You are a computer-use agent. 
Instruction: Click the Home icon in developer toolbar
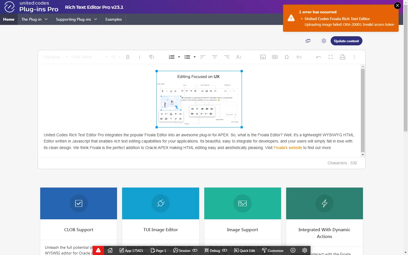(110, 250)
